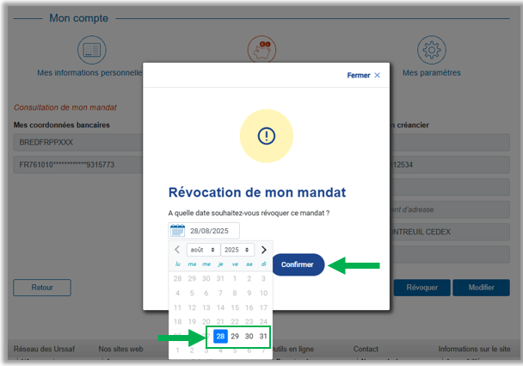Viewport: 523px width, 366px height.
Task: Click Réseau des Urssaf footer heading
Action: pos(44,349)
